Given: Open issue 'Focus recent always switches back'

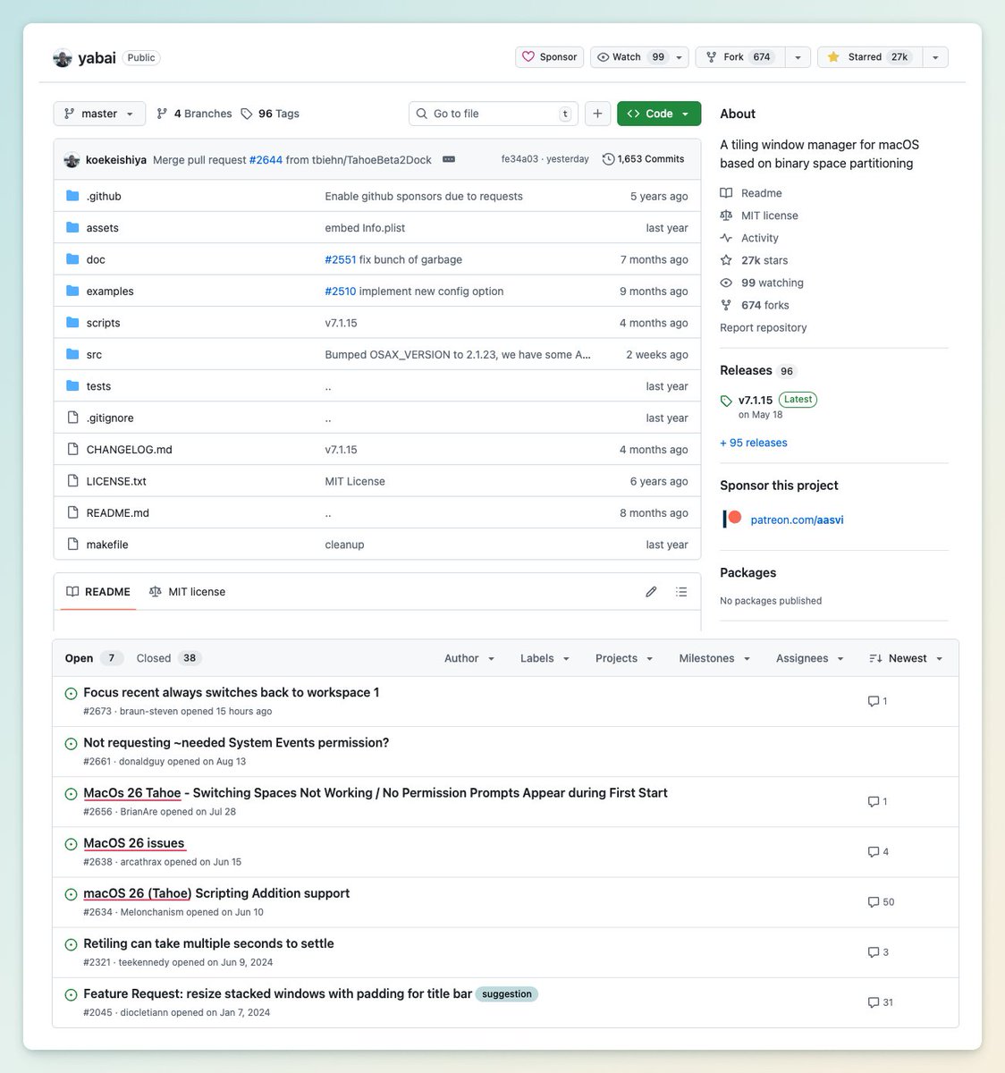Looking at the screenshot, I should click(x=231, y=692).
